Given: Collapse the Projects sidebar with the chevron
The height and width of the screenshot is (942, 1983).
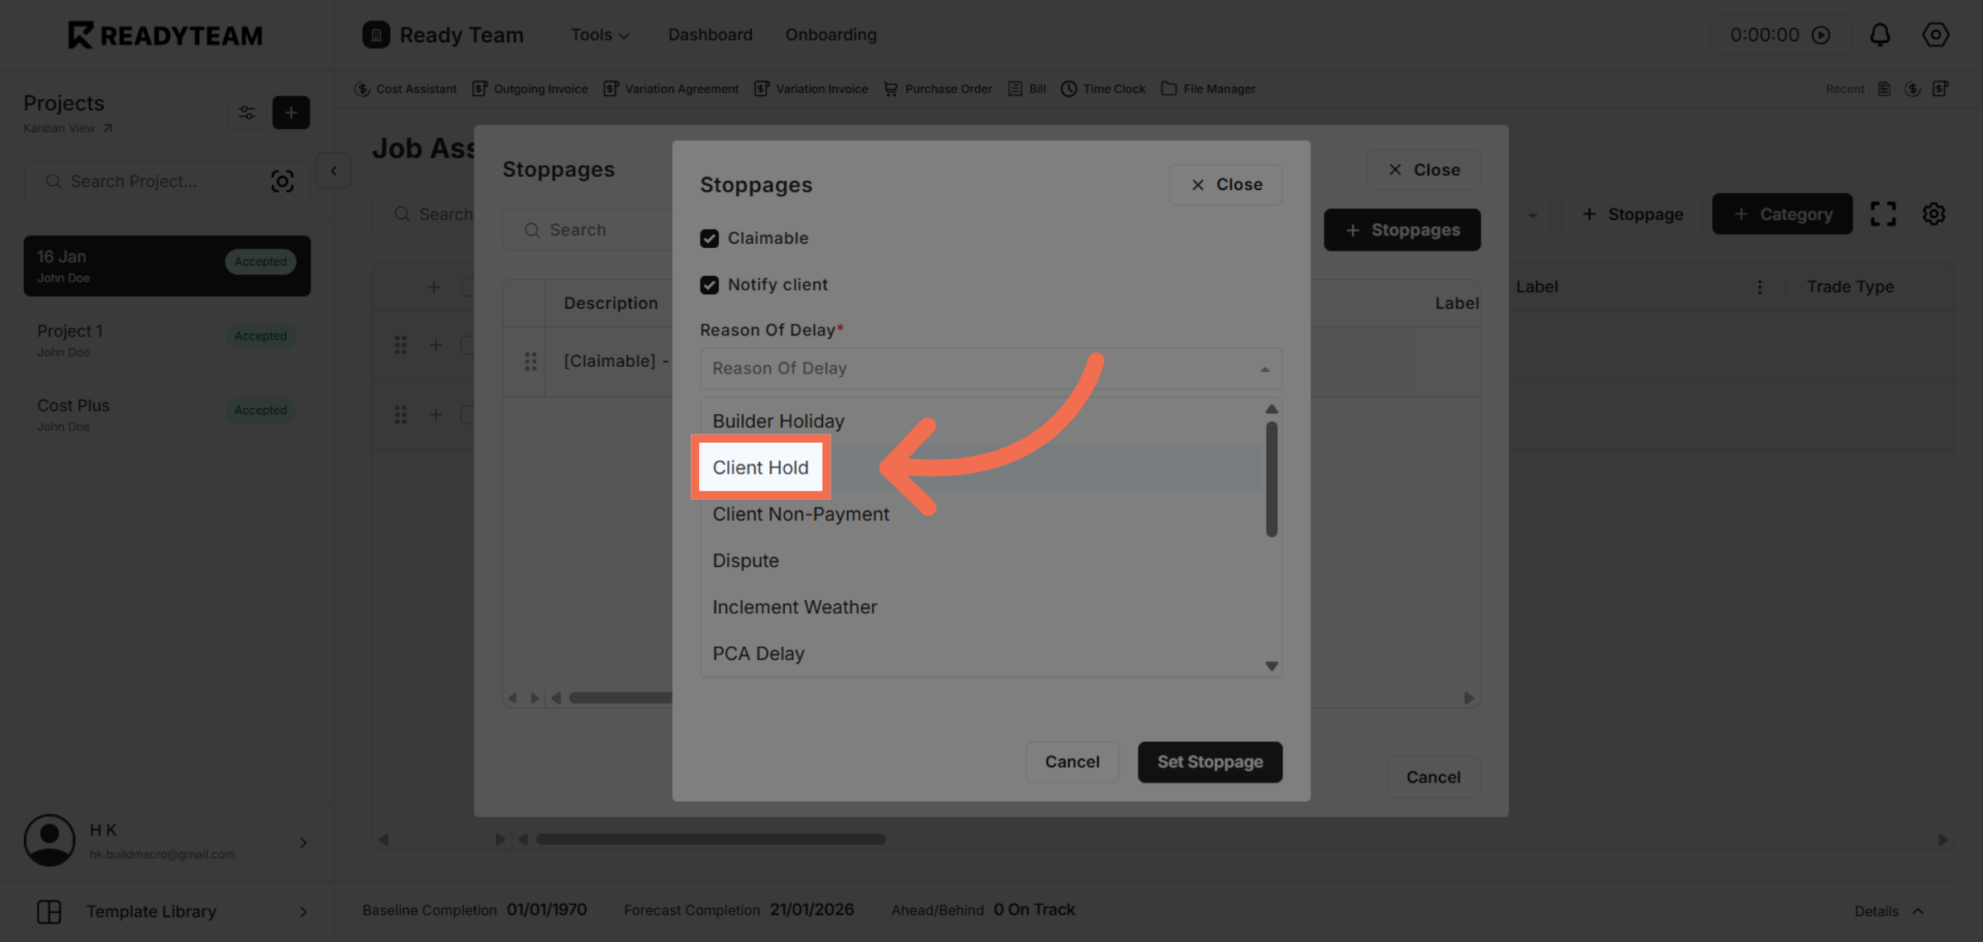Looking at the screenshot, I should click(333, 170).
